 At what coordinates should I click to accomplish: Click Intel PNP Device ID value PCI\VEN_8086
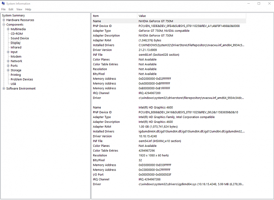tap(188, 112)
